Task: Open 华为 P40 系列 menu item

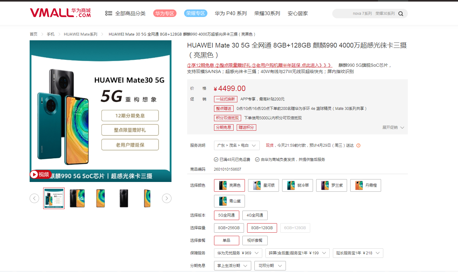Action: pyautogui.click(x=231, y=13)
